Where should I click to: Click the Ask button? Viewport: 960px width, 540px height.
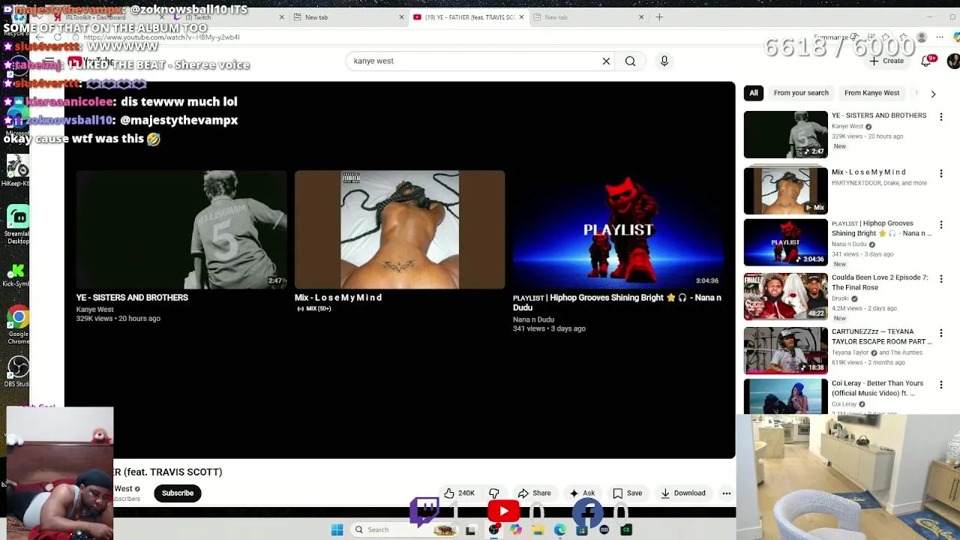click(582, 493)
